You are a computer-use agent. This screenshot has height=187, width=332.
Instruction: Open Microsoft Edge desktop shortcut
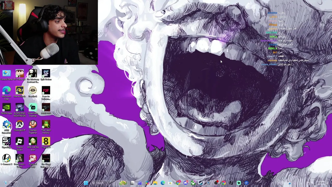6,93
